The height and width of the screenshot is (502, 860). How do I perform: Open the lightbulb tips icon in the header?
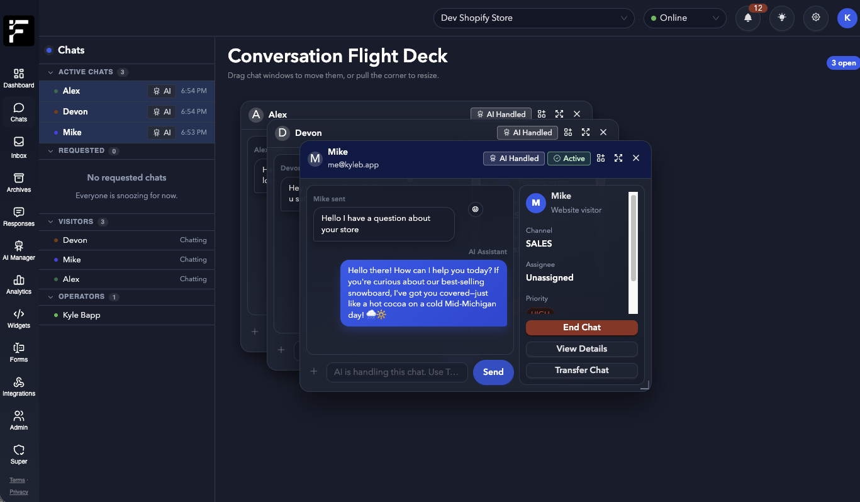pyautogui.click(x=781, y=18)
